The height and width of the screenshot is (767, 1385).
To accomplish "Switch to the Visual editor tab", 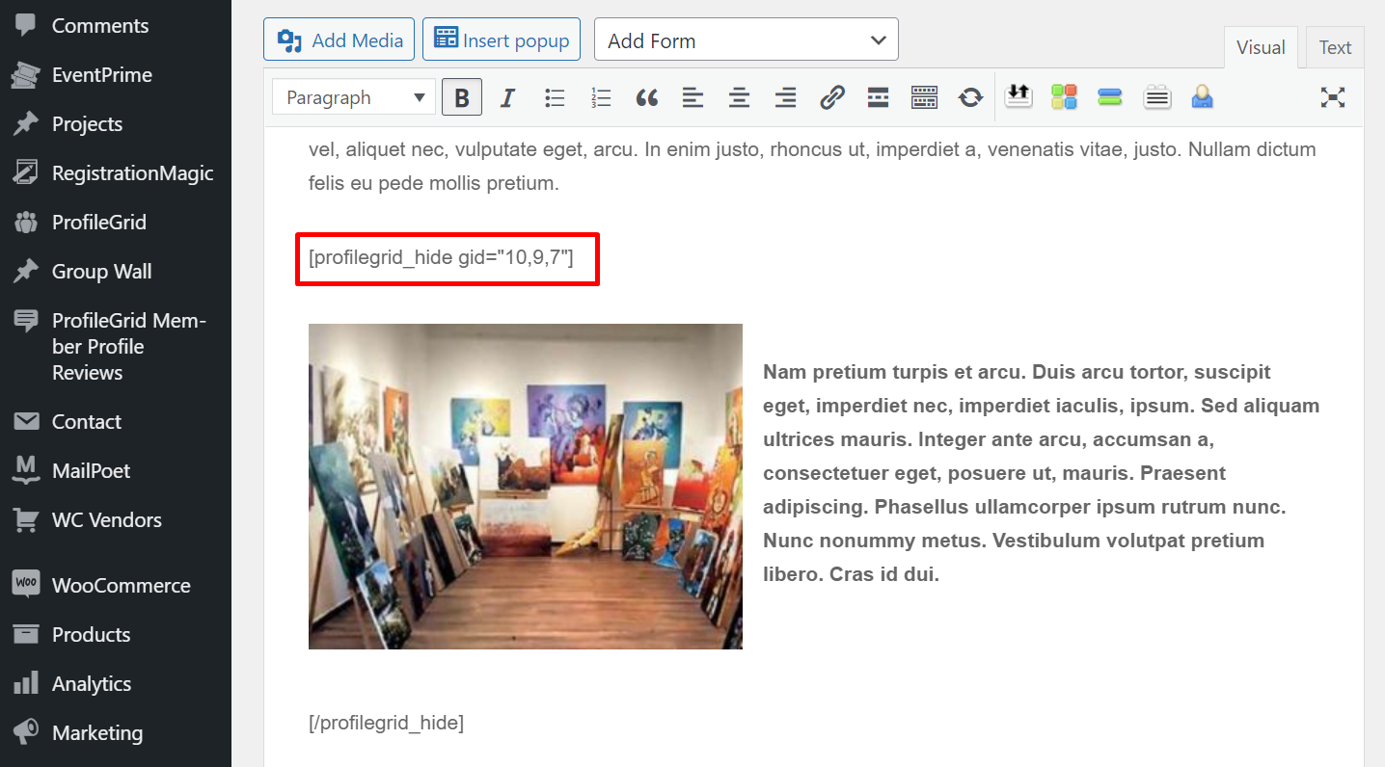I will pos(1261,47).
